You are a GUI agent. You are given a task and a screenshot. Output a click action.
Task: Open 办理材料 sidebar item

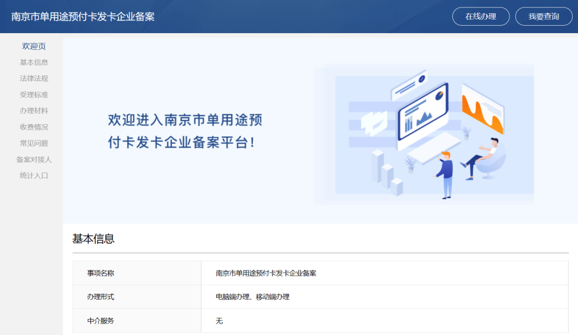coord(34,111)
